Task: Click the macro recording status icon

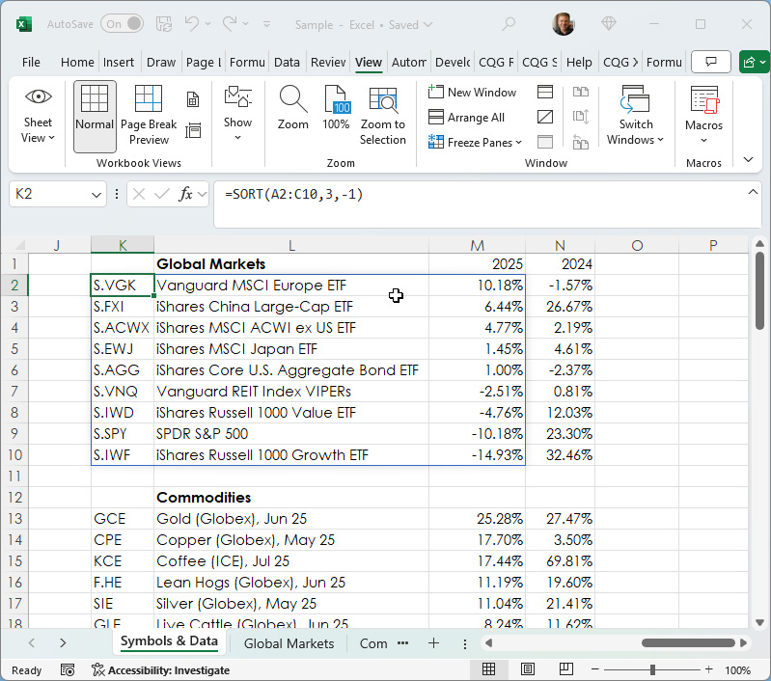Action: tap(68, 669)
